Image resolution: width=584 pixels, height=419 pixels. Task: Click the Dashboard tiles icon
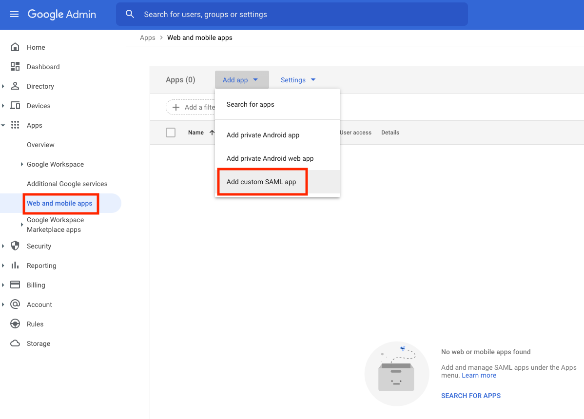(x=15, y=66)
